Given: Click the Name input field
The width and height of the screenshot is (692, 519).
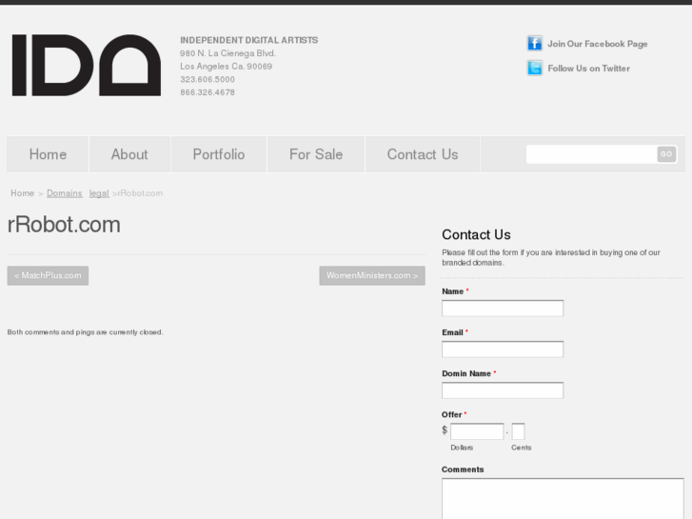Looking at the screenshot, I should tap(503, 309).
